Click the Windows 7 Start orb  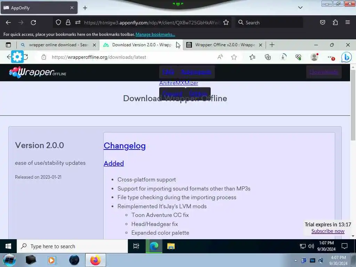(9, 260)
